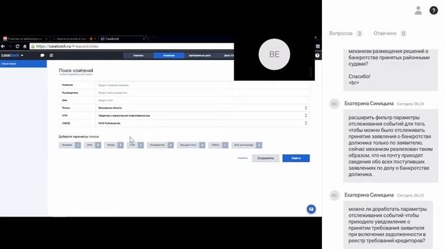The height and width of the screenshot is (249, 444).
Task: Click the Очистить link
Action: tap(242, 158)
